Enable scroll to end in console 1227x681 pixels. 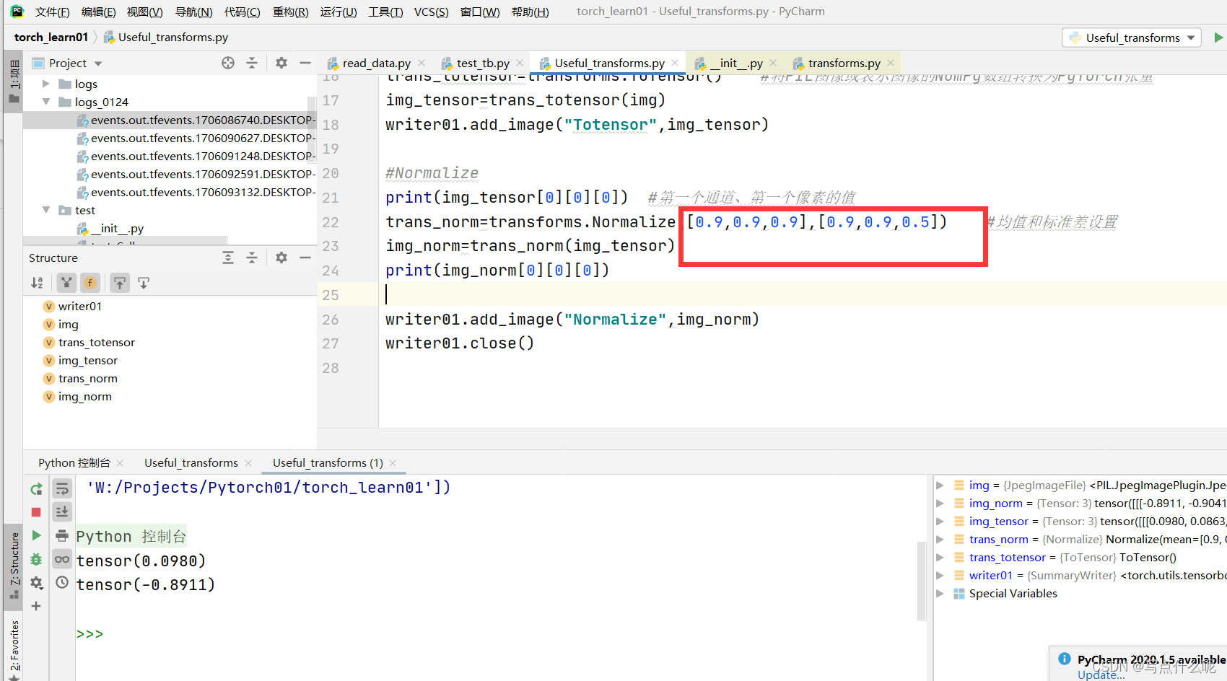pos(61,511)
